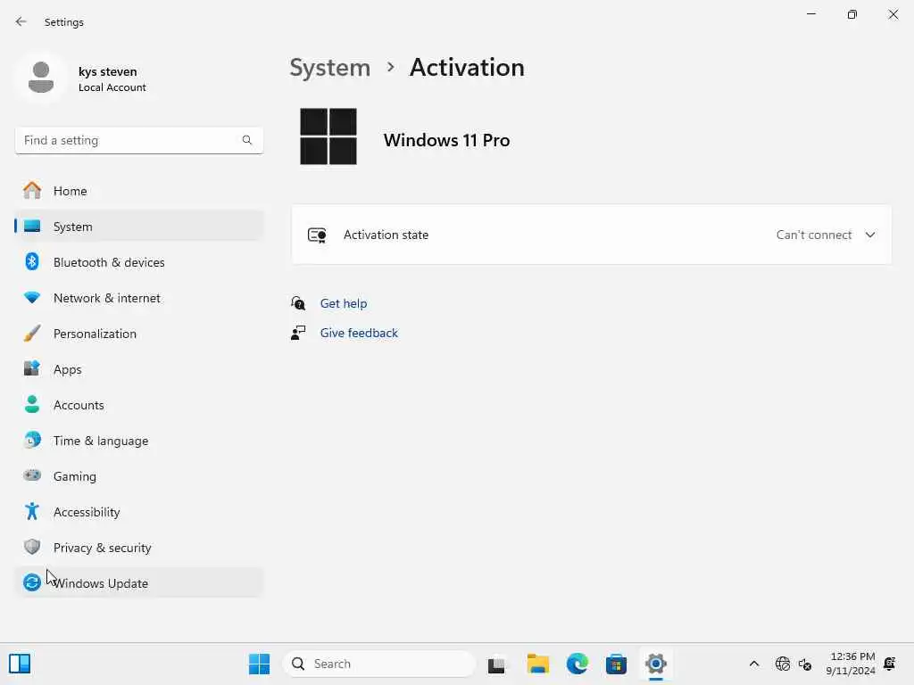Open Accounts settings category

[138, 404]
